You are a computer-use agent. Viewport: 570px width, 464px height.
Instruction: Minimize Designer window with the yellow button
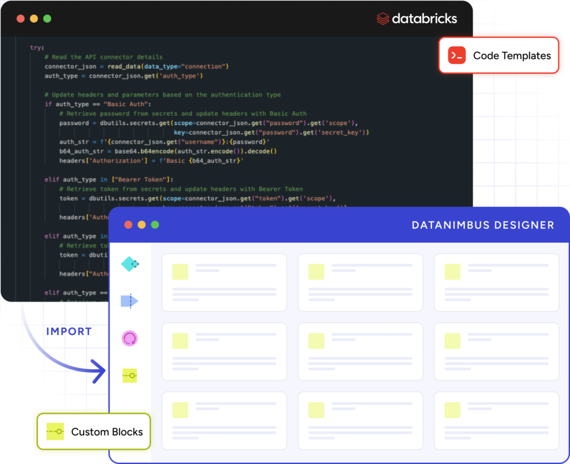click(x=141, y=225)
